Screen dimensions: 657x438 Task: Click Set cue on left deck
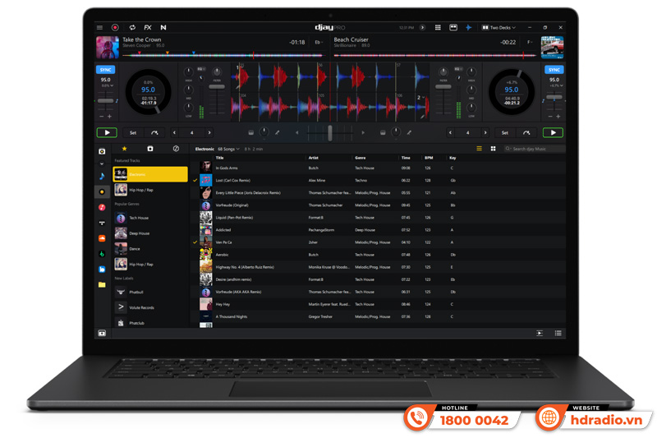[x=133, y=133]
